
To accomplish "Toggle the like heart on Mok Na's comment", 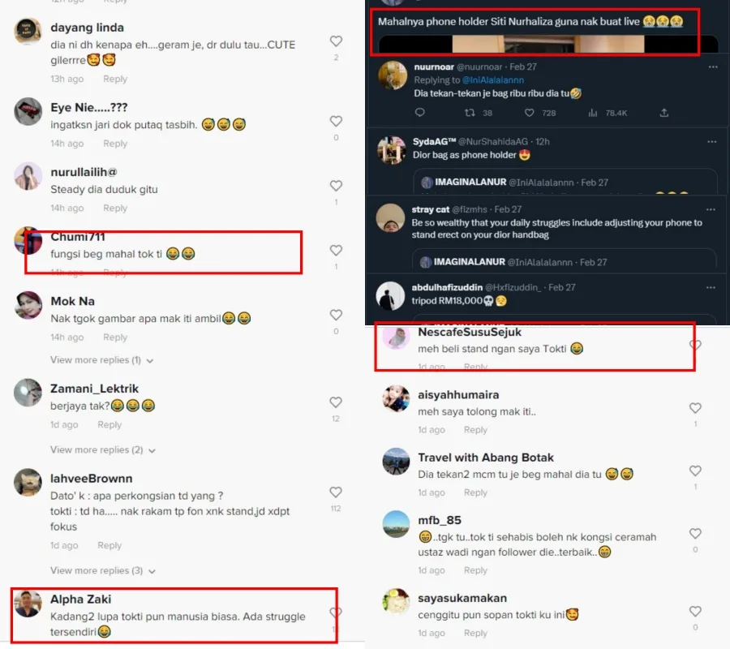I will 336,316.
